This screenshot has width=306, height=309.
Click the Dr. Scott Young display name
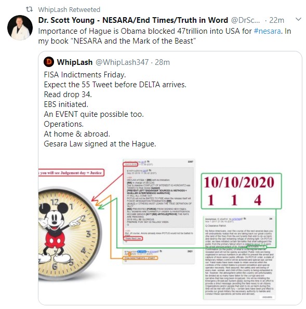tap(133, 20)
